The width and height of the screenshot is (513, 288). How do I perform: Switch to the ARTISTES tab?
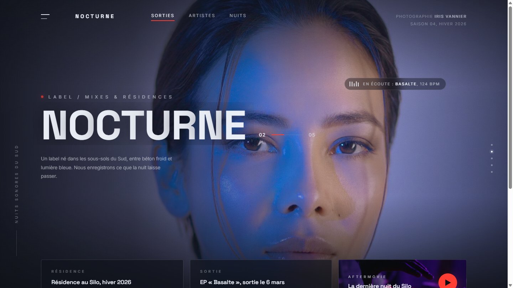coord(202,16)
